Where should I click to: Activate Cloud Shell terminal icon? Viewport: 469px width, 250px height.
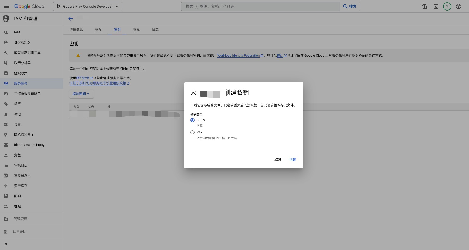436,6
